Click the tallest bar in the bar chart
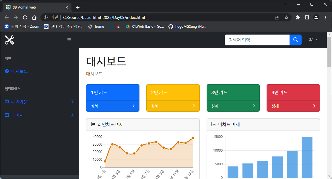This screenshot has height=179, width=332. click(x=307, y=157)
